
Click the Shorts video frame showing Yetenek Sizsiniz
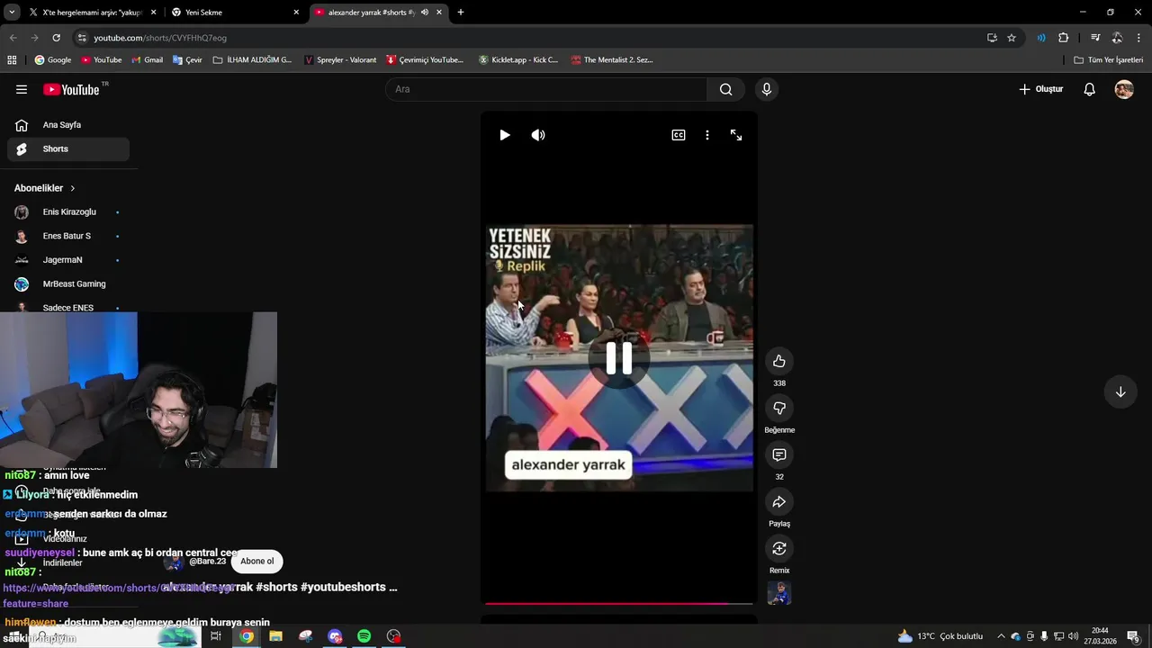point(619,358)
